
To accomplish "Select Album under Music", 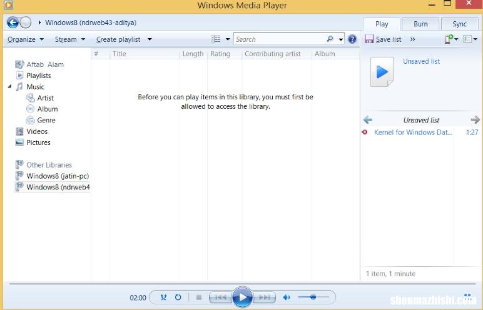I will point(48,109).
